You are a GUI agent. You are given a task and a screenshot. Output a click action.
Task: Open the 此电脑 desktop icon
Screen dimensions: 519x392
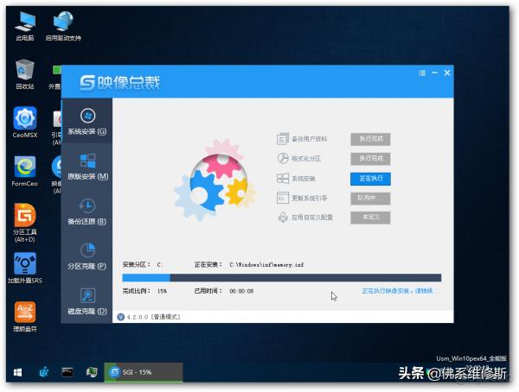(x=25, y=26)
